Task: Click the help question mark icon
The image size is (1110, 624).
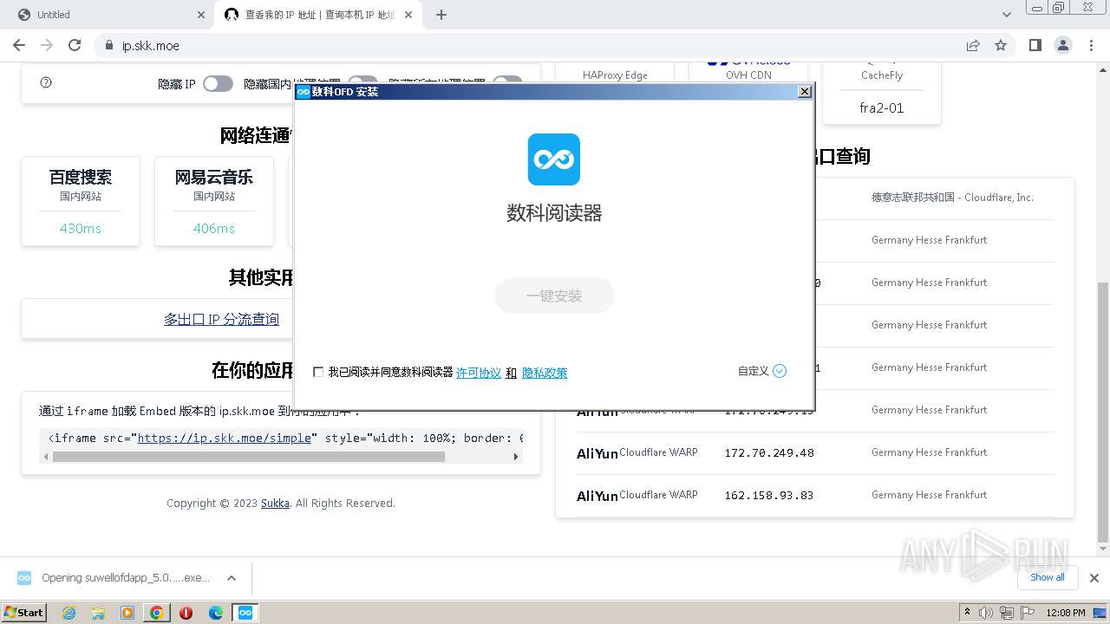Action: coord(46,82)
